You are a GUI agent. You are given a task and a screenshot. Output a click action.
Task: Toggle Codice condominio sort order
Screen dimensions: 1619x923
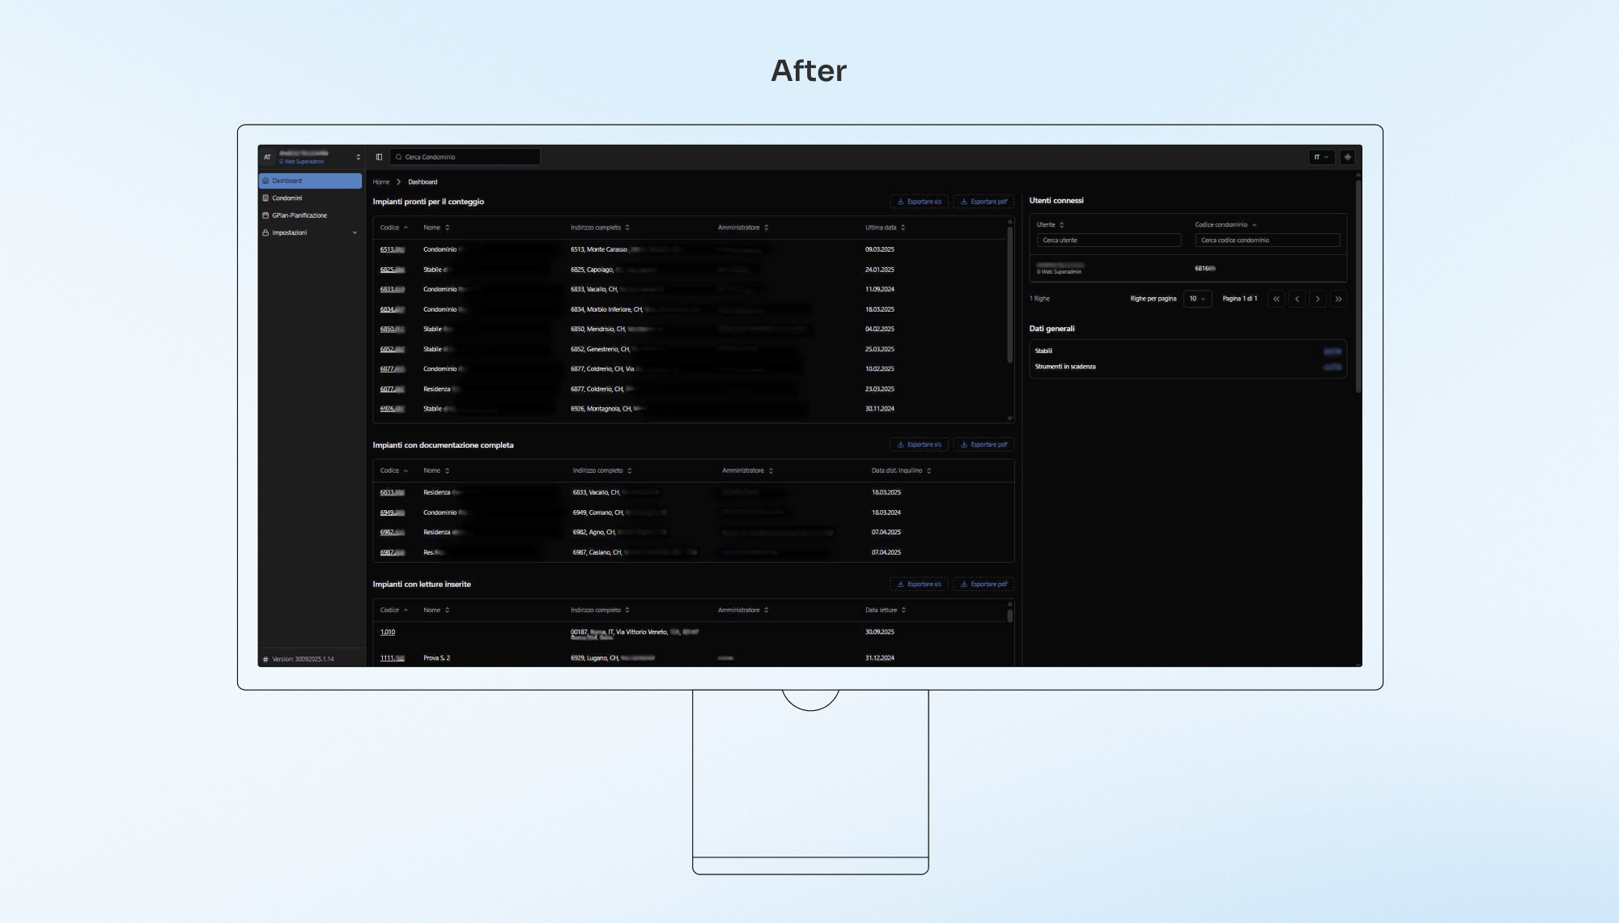coord(1226,225)
